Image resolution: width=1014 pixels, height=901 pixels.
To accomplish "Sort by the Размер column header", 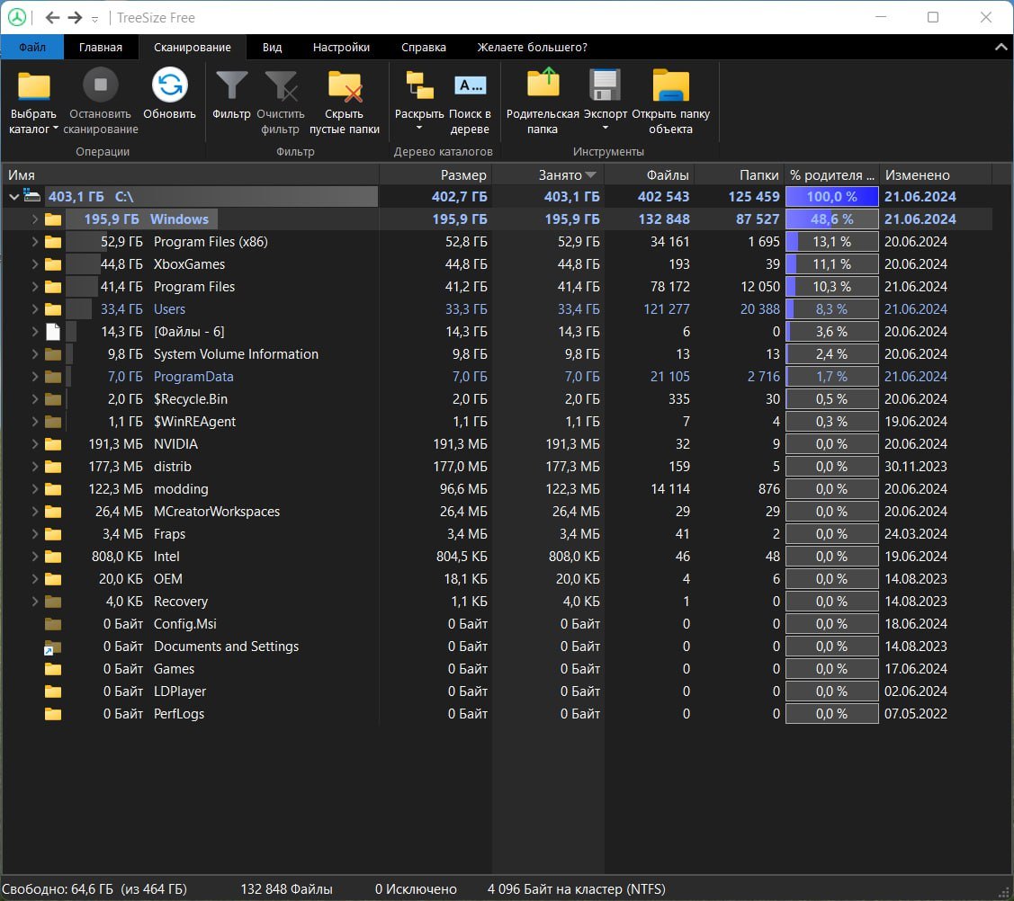I will pyautogui.click(x=435, y=175).
